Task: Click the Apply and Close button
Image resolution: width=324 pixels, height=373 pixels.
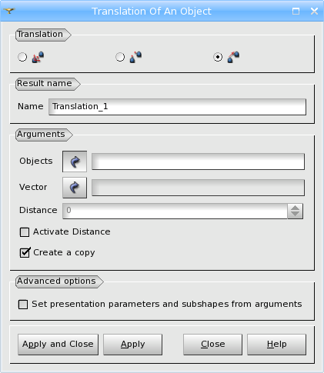Action: pos(58,345)
